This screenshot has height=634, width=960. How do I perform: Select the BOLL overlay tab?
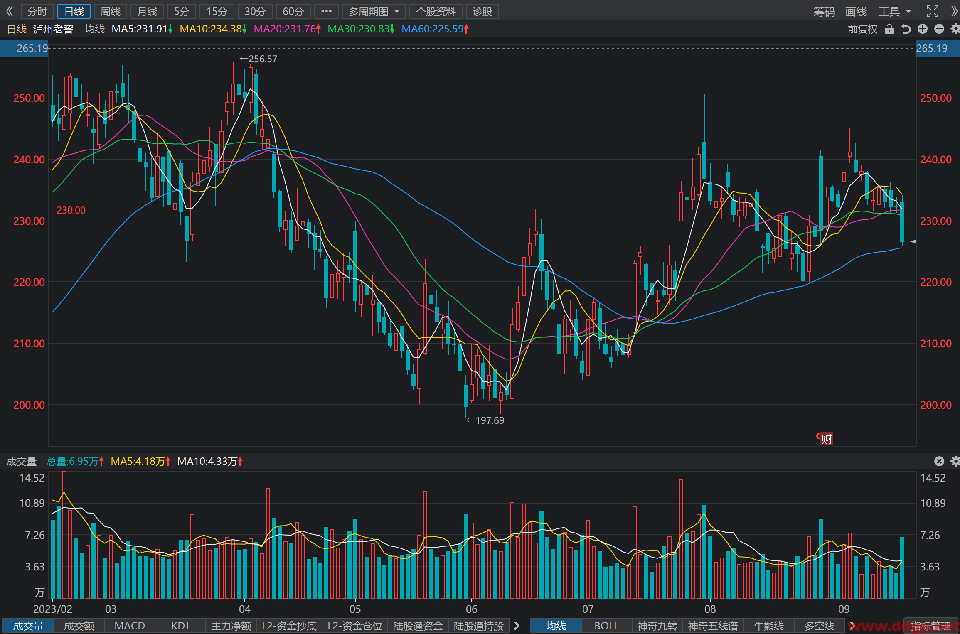[x=606, y=626]
